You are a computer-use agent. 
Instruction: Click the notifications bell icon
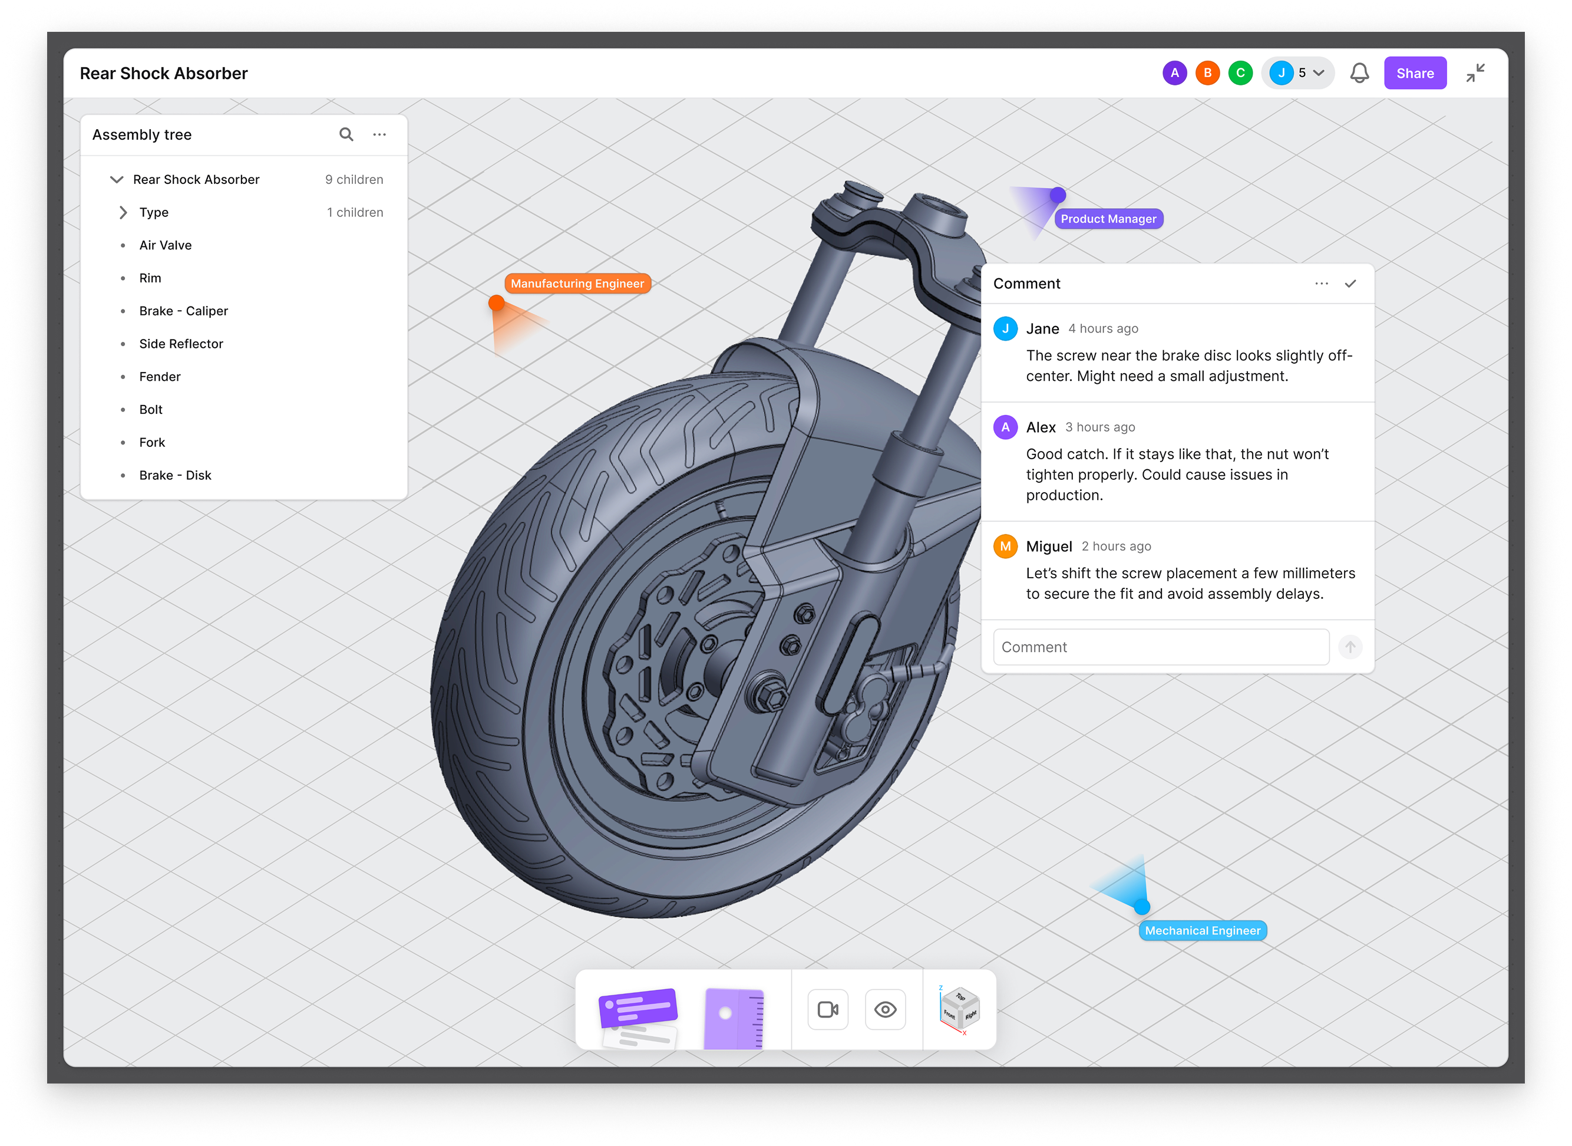(x=1359, y=73)
